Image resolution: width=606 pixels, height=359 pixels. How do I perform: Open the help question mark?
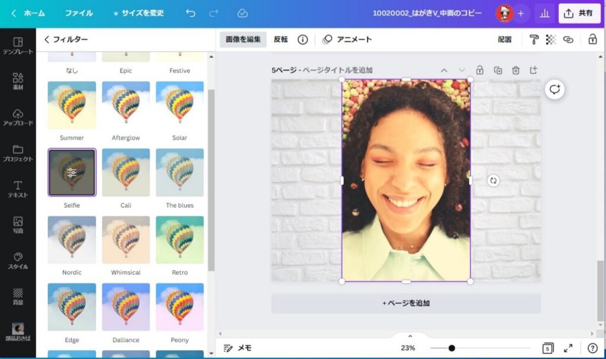coord(592,348)
